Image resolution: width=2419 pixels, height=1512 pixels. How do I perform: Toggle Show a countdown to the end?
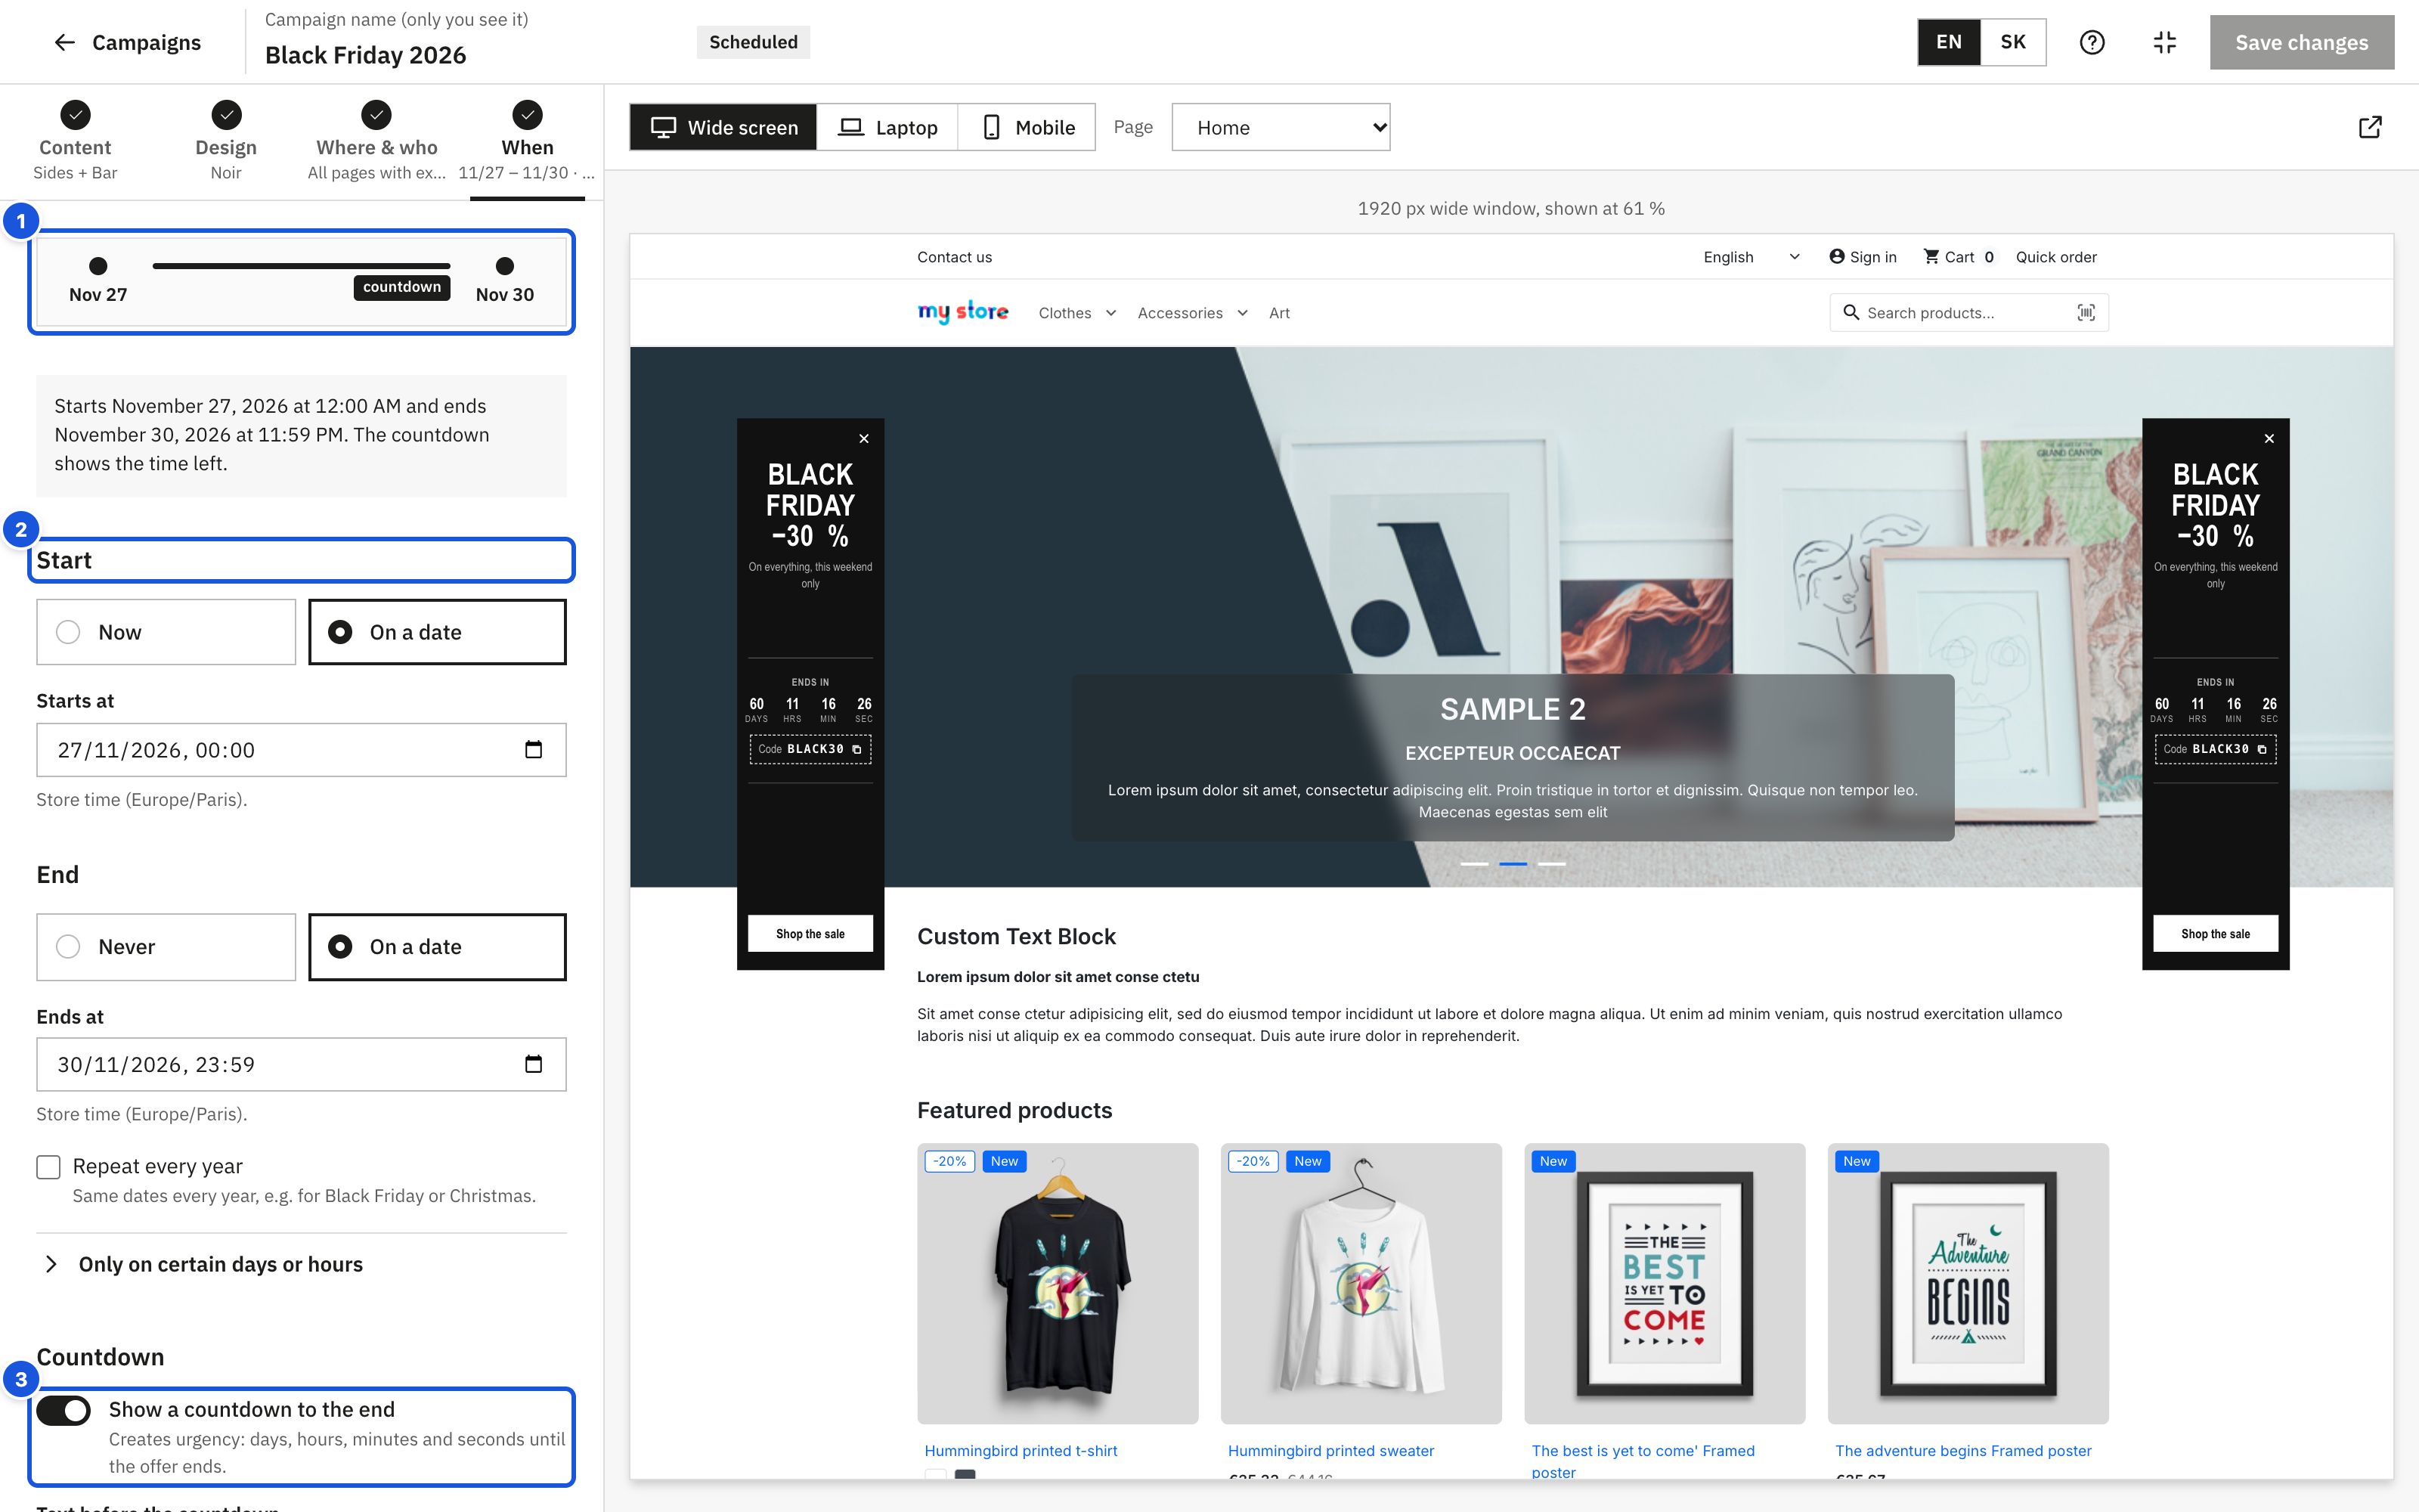tap(63, 1410)
